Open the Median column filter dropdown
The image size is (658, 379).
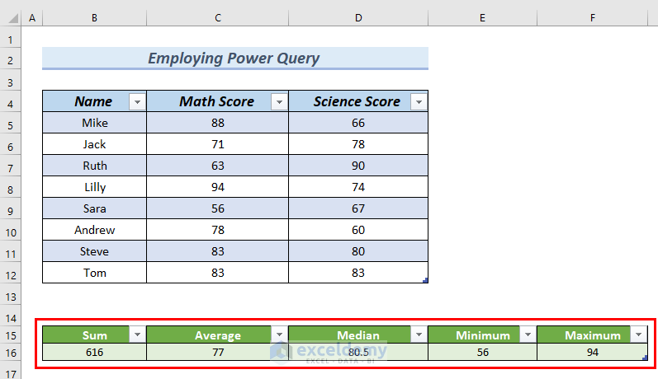[x=419, y=335]
